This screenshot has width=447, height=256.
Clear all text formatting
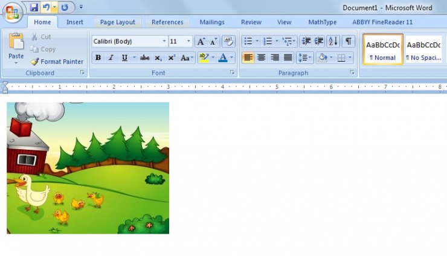(x=228, y=41)
